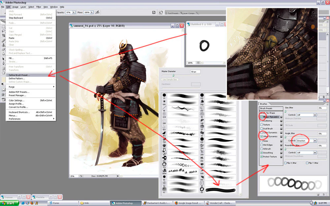This screenshot has width=330, height=206.
Task: Click the Master Diameter size field
Action: pos(195,72)
